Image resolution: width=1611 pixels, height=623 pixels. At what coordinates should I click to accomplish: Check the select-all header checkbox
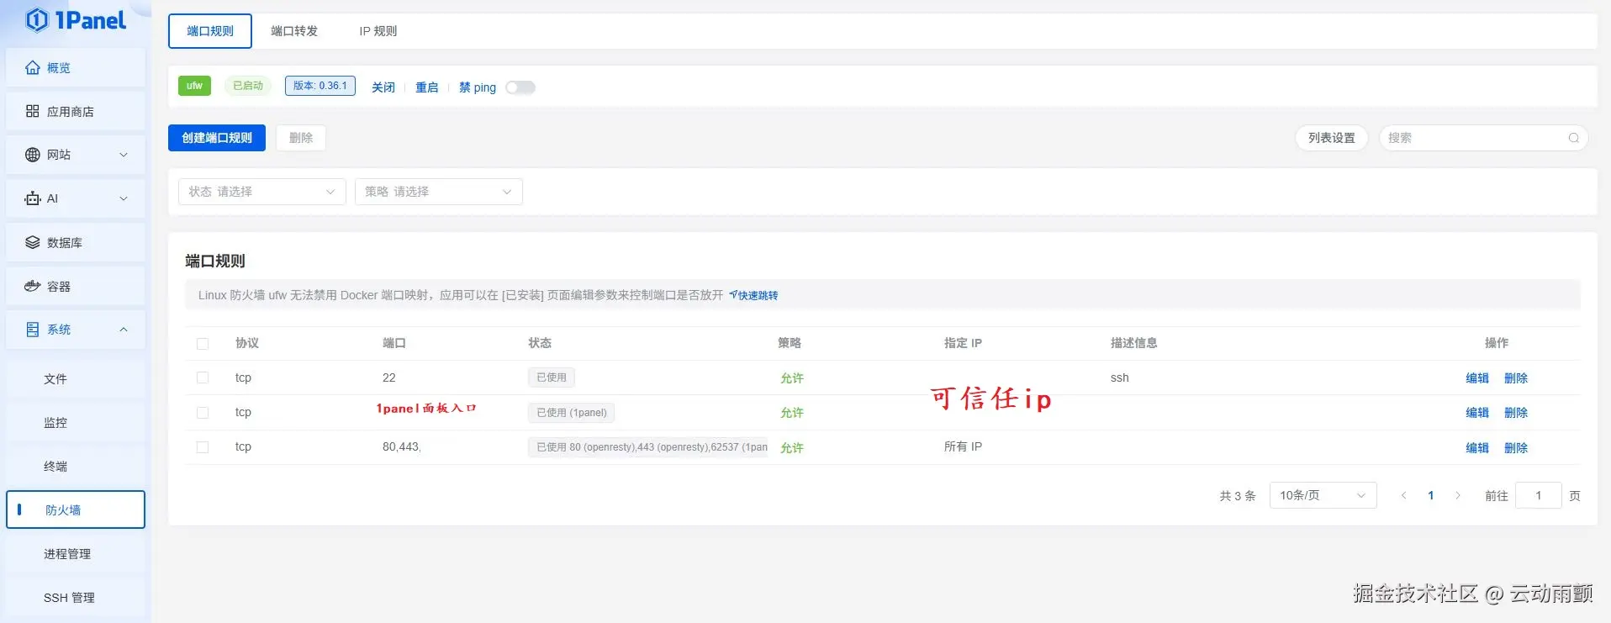(x=203, y=343)
